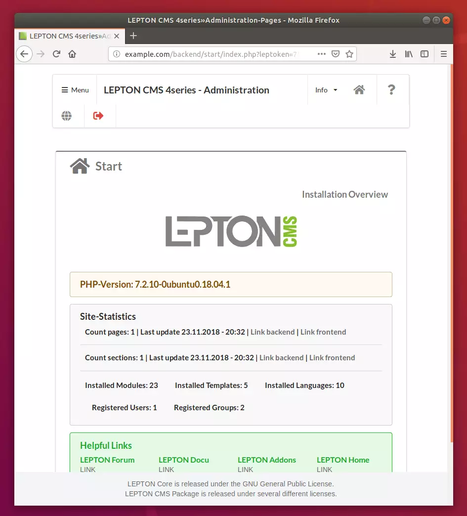467x516 pixels.
Task: Open the LEPTON Addons link
Action: 267,460
